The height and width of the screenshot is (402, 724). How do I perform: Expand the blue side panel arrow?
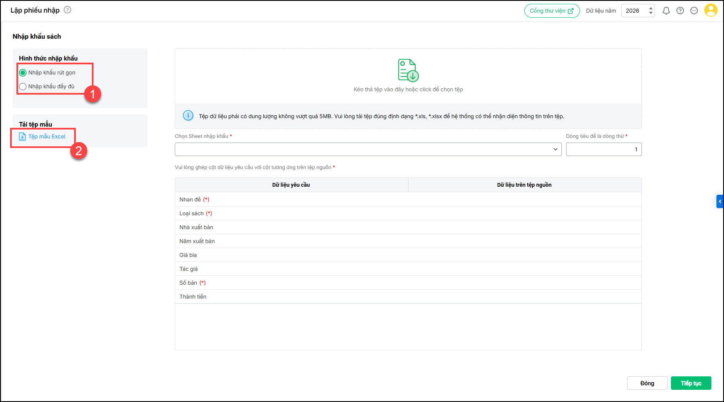click(x=720, y=201)
